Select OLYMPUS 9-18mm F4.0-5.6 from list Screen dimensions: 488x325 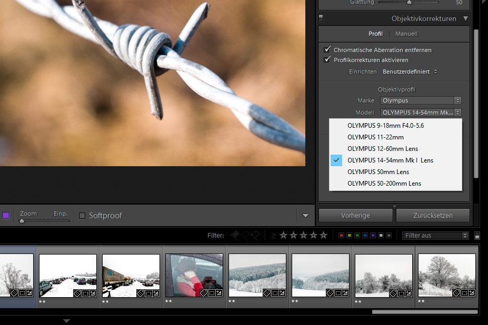395,125
